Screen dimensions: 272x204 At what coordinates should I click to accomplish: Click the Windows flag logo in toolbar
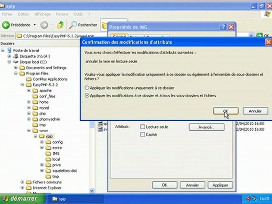pyautogui.click(x=267, y=14)
